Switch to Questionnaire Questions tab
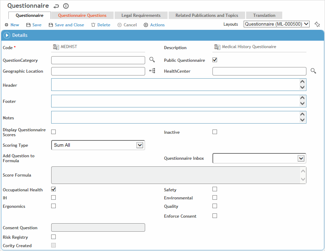The width and height of the screenshot is (325, 251). pyautogui.click(x=82, y=15)
